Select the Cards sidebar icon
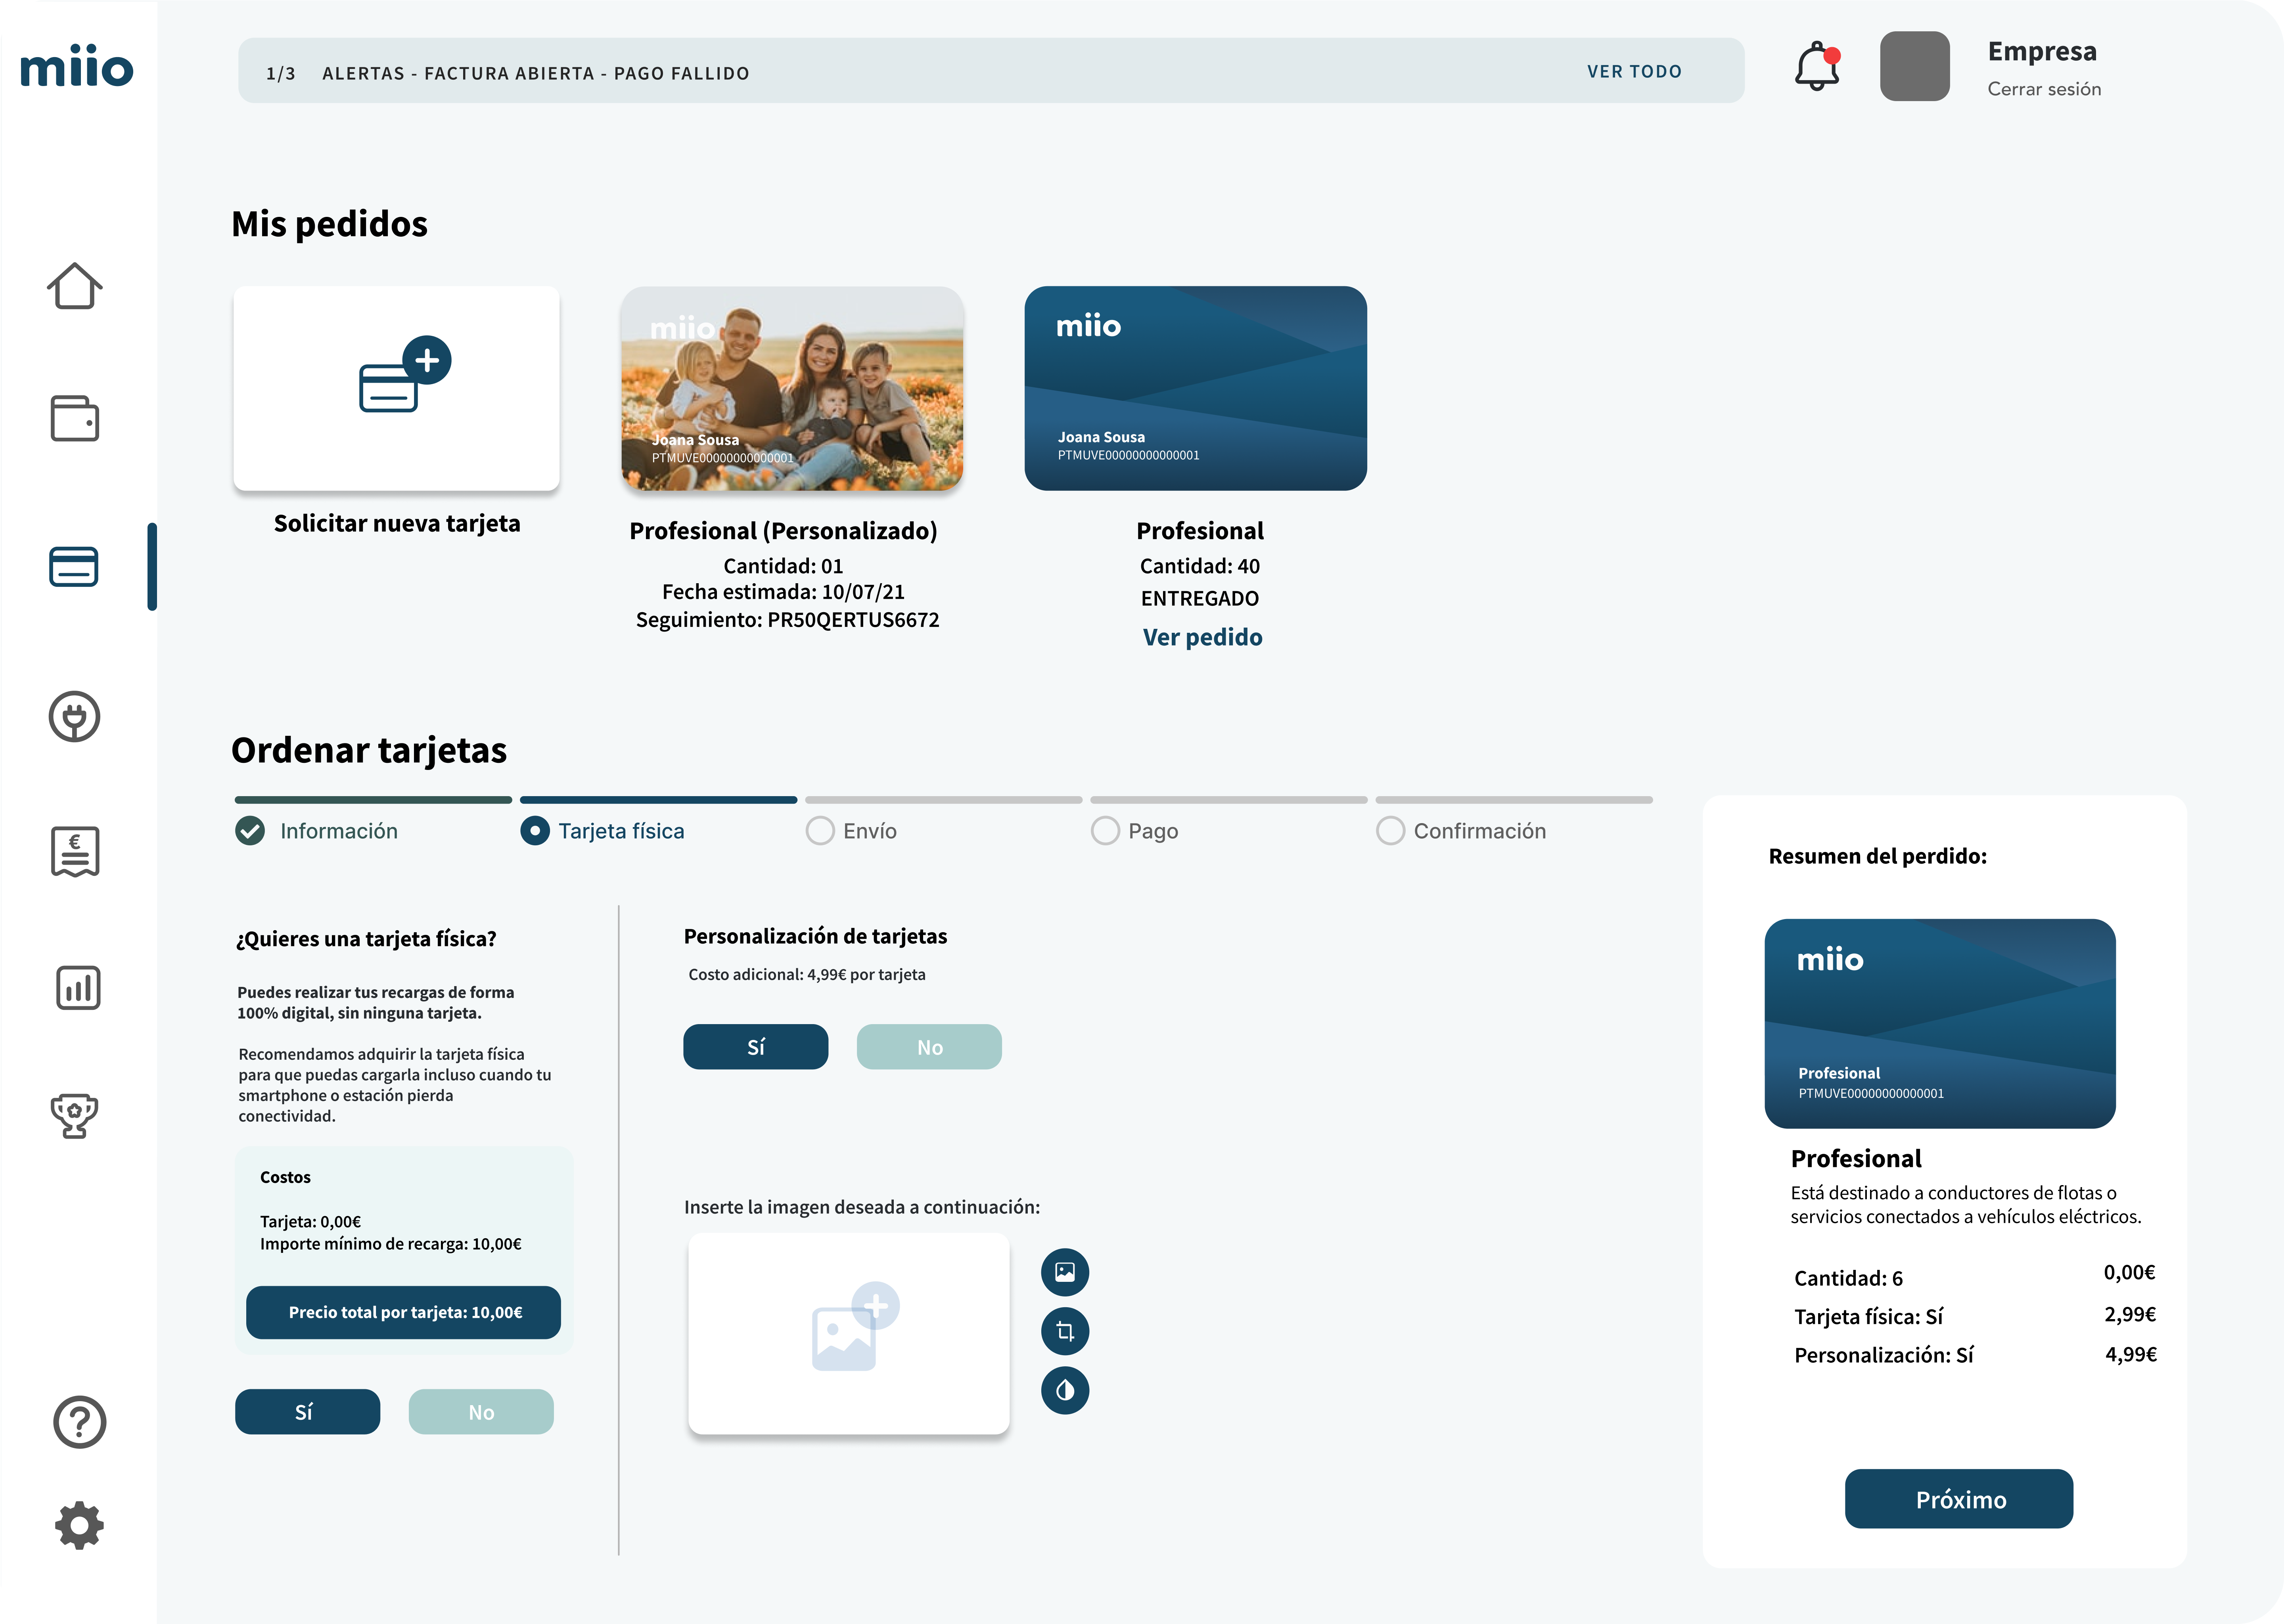2284x1624 pixels. tap(74, 567)
